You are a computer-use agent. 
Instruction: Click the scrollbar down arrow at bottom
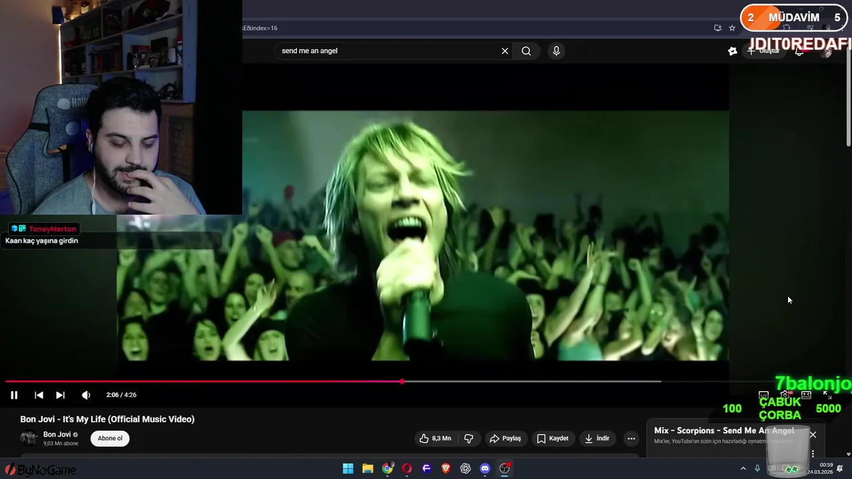coord(848,454)
